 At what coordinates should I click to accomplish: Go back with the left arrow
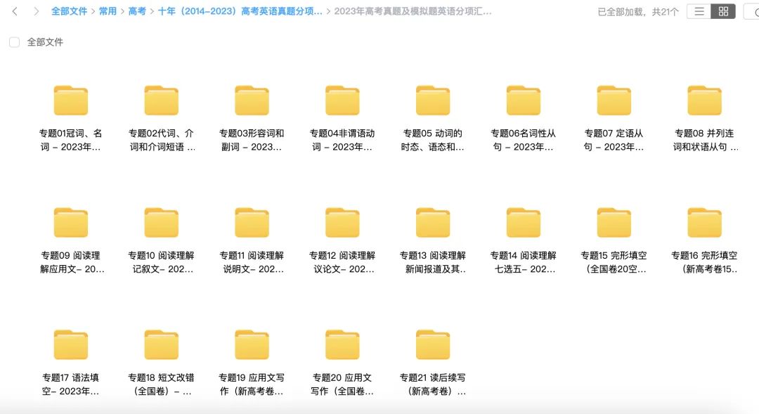15,11
